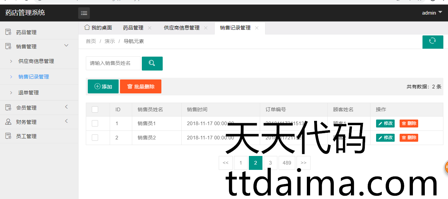448x199 pixels.
Task: Expand the 会员管理 sidebar menu
Action: click(66, 107)
